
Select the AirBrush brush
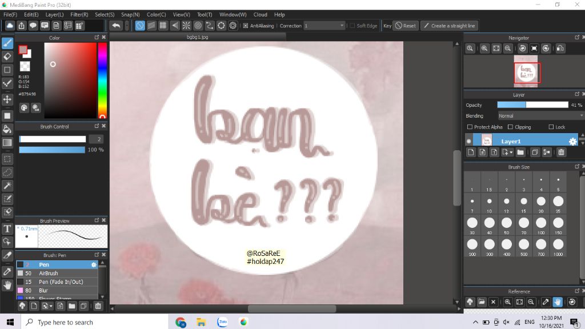57,273
